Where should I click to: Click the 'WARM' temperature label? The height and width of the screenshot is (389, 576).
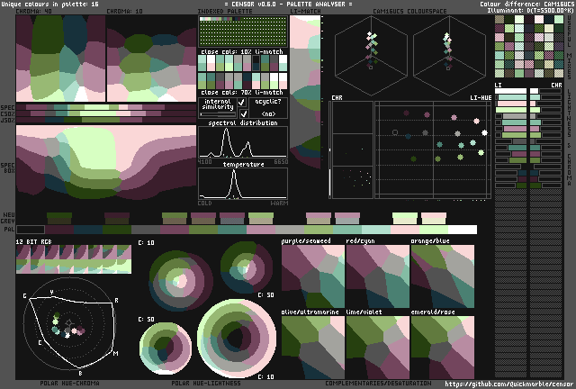(280, 204)
